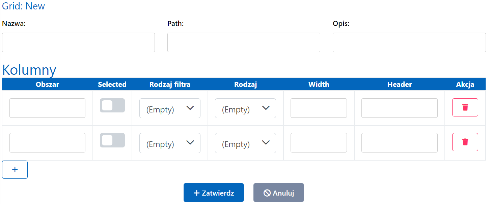
Task: Click inside the Opis input field
Action: pyautogui.click(x=409, y=42)
